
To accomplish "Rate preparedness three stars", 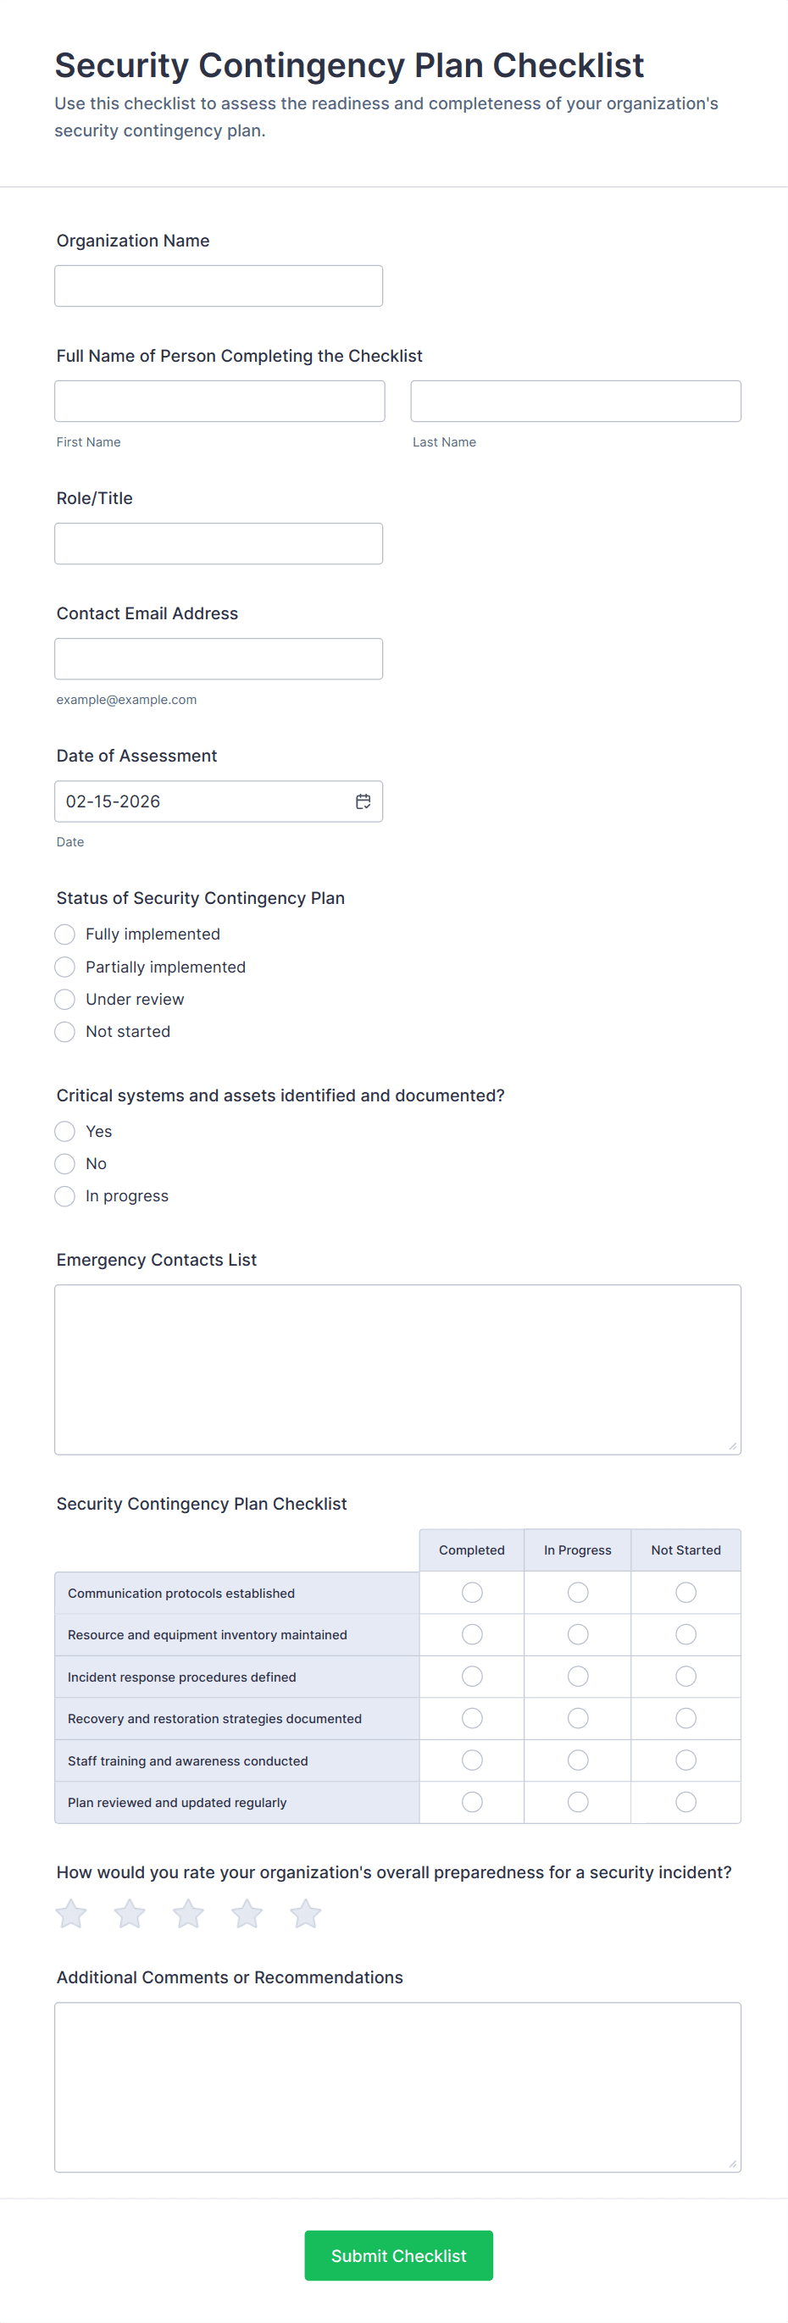I will (188, 1913).
